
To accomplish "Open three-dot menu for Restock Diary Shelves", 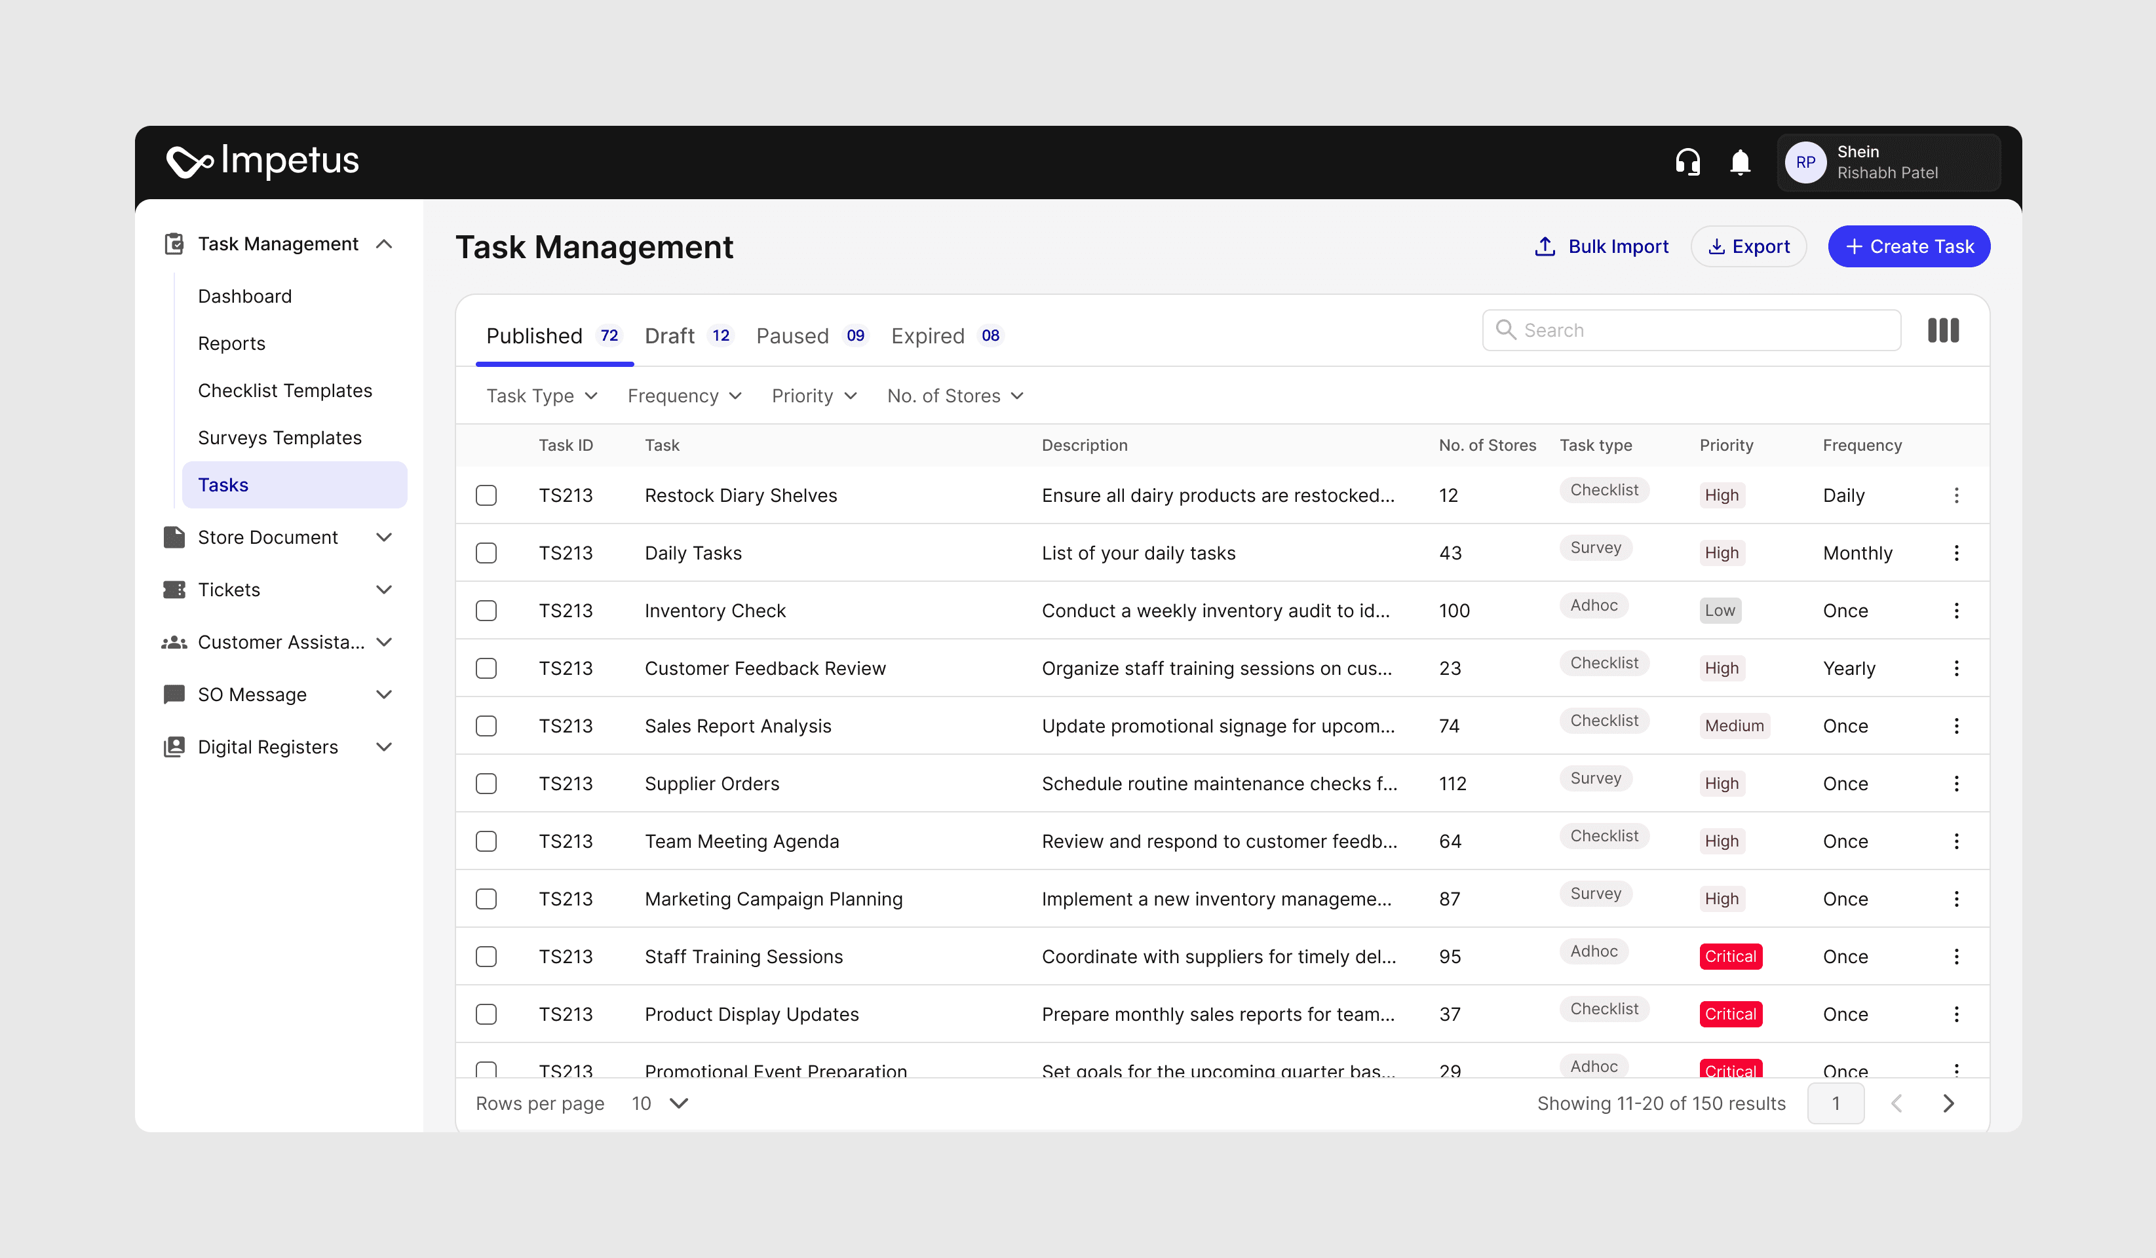I will point(1955,495).
